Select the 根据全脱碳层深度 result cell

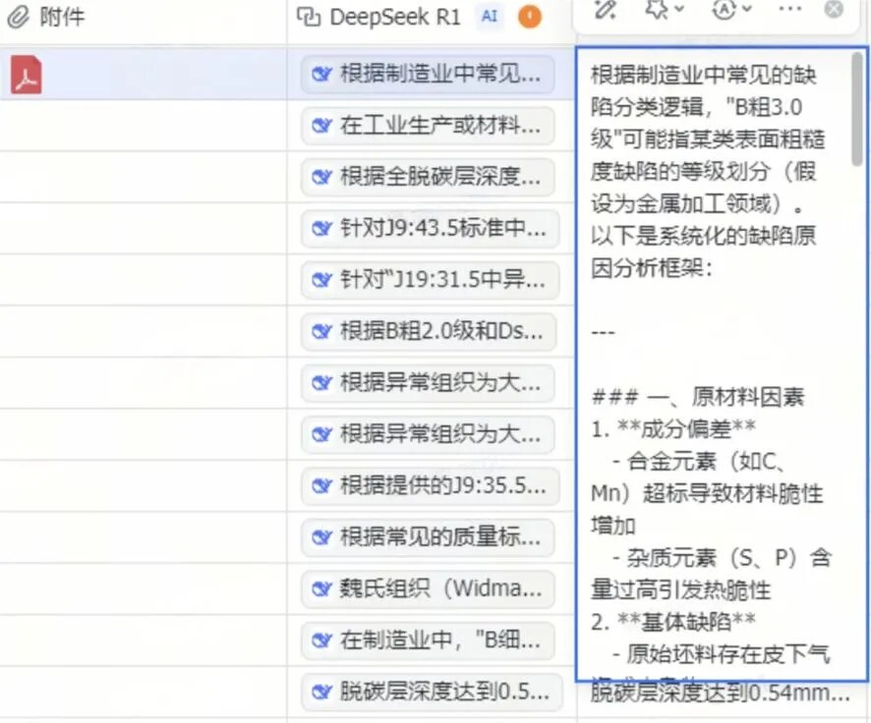click(429, 177)
